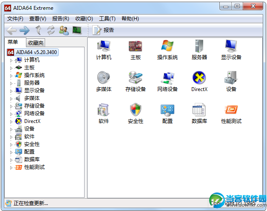Click the Back arrow toolbar icon
The image size is (267, 211).
(11, 31)
